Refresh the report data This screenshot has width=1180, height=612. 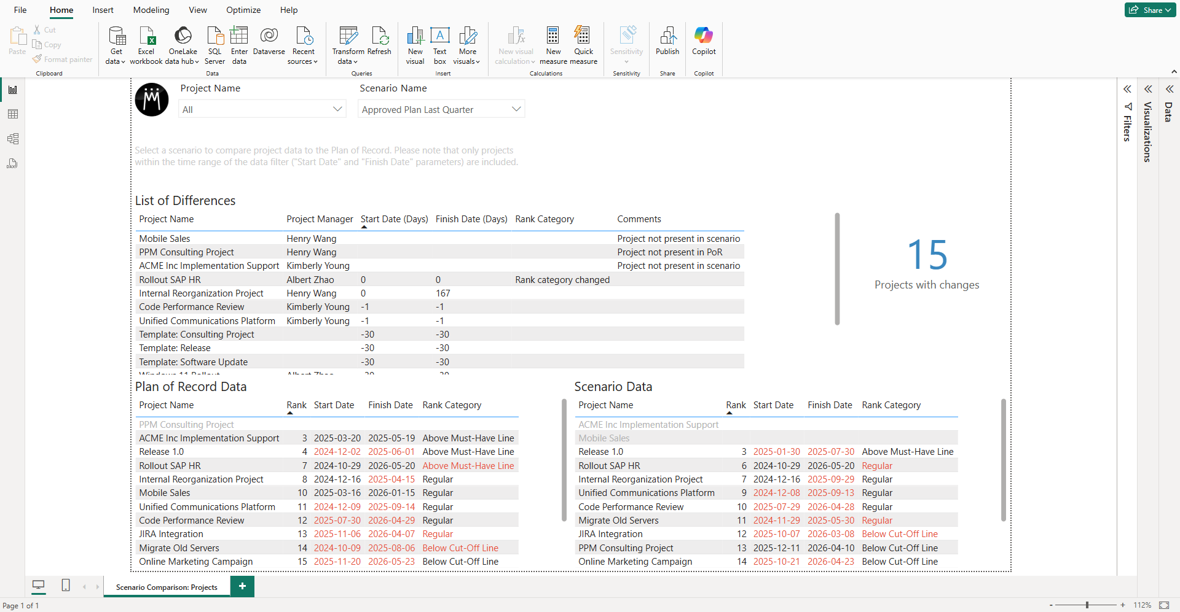coord(379,41)
